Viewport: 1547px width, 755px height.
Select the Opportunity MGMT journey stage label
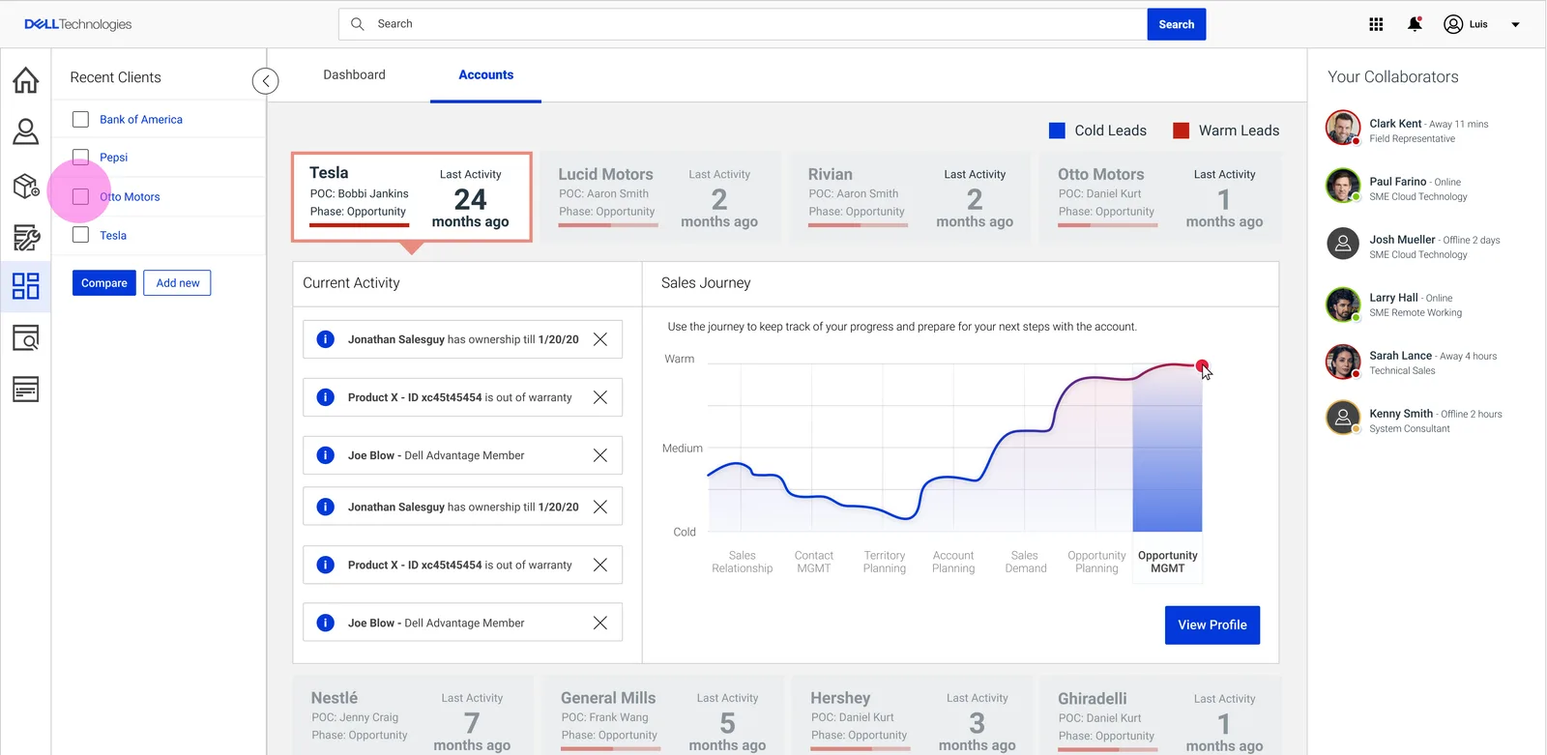point(1167,562)
